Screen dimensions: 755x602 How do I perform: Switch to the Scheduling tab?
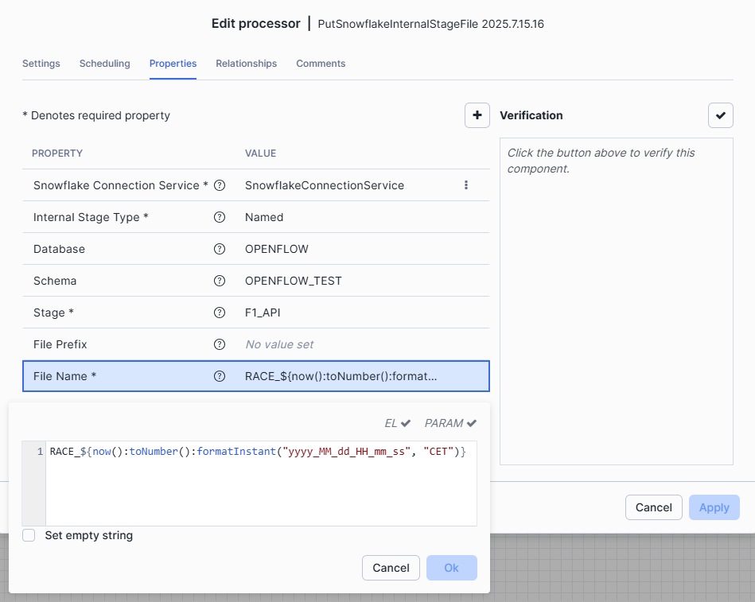104,64
